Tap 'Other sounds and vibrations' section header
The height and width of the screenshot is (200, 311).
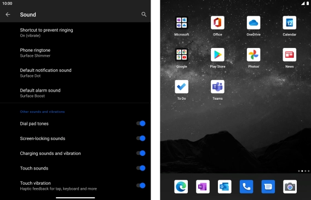coord(42,112)
